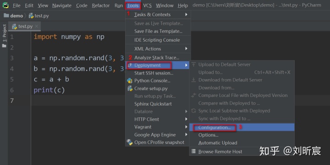Click the Browse Remote Host icon
Viewport: 330px width, 165px height.
click(193, 151)
